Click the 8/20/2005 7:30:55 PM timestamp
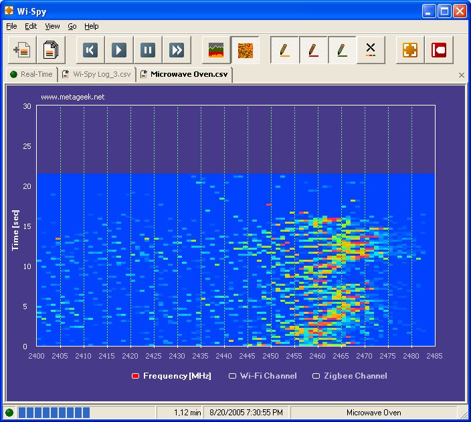 [246, 413]
